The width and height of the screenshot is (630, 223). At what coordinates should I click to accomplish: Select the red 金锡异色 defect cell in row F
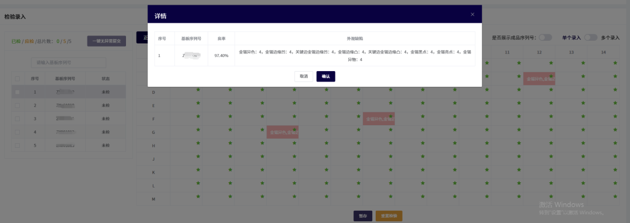click(379, 119)
